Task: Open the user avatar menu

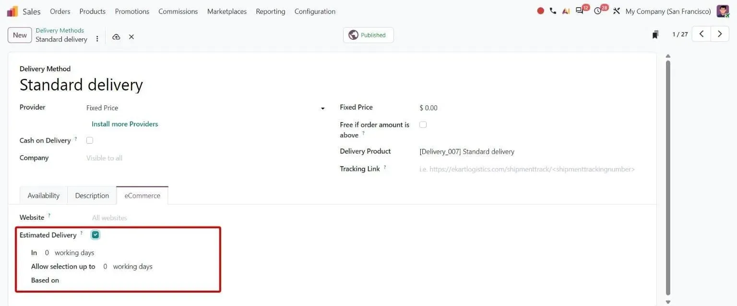Action: pos(723,11)
